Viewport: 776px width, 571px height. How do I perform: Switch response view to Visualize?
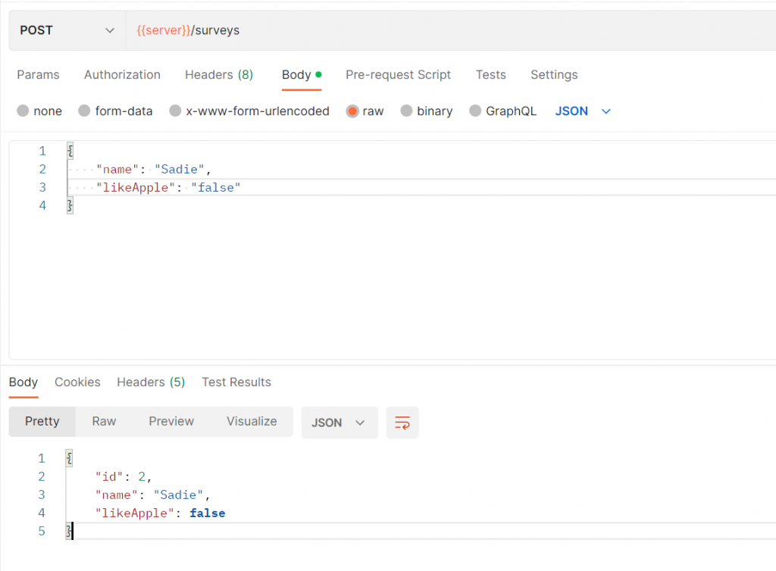(252, 422)
